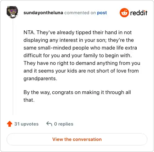Click the "commented on" text
Screen dimensions: 154x152
click(80, 13)
